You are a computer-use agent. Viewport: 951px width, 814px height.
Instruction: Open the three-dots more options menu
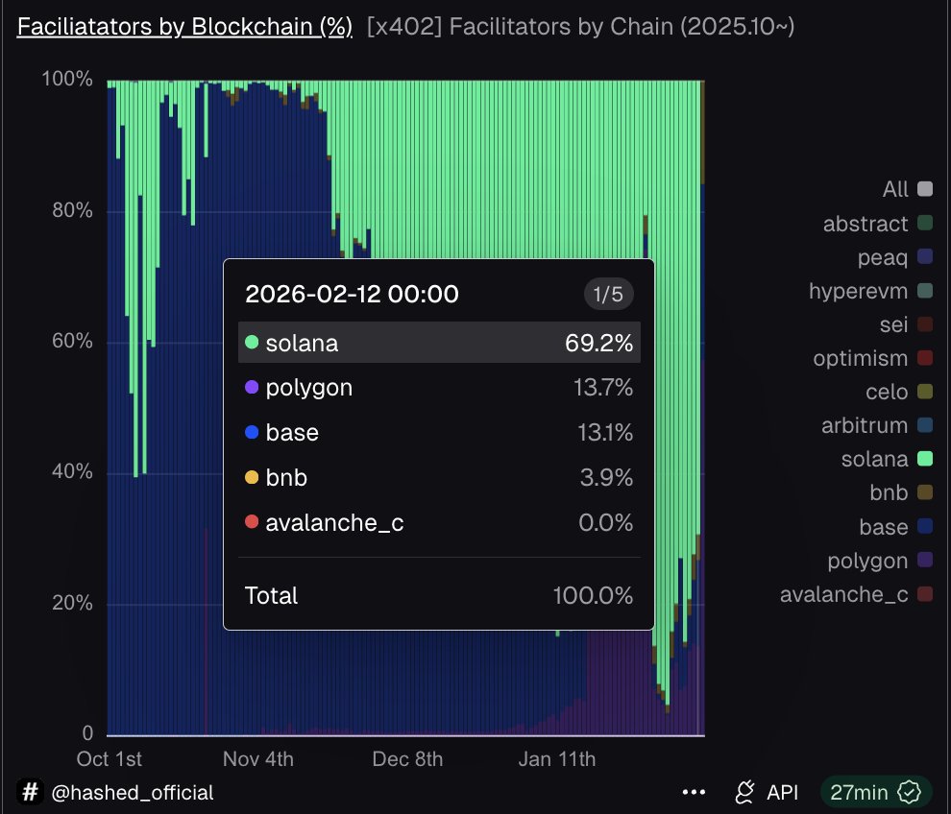pyautogui.click(x=694, y=792)
